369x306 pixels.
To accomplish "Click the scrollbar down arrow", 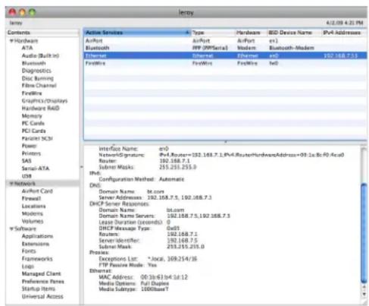I will [x=364, y=295].
